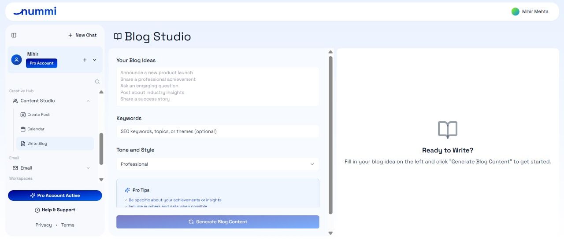Click the sidebar scroll down arrow

tap(101, 179)
